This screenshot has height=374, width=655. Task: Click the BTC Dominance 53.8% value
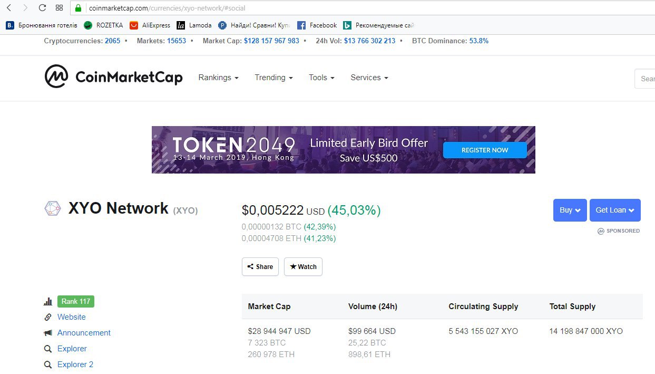479,41
